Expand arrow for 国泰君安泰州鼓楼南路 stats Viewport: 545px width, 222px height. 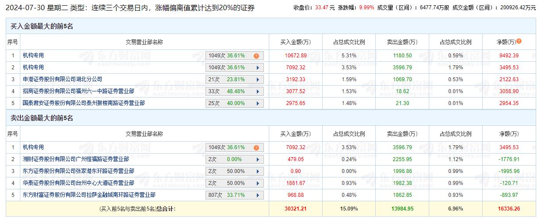point(257,103)
